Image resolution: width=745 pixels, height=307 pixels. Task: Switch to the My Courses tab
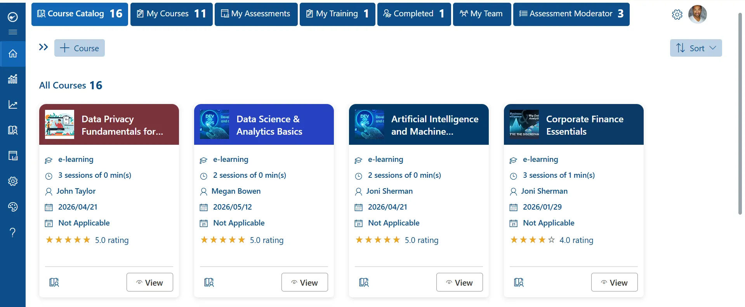(x=171, y=14)
